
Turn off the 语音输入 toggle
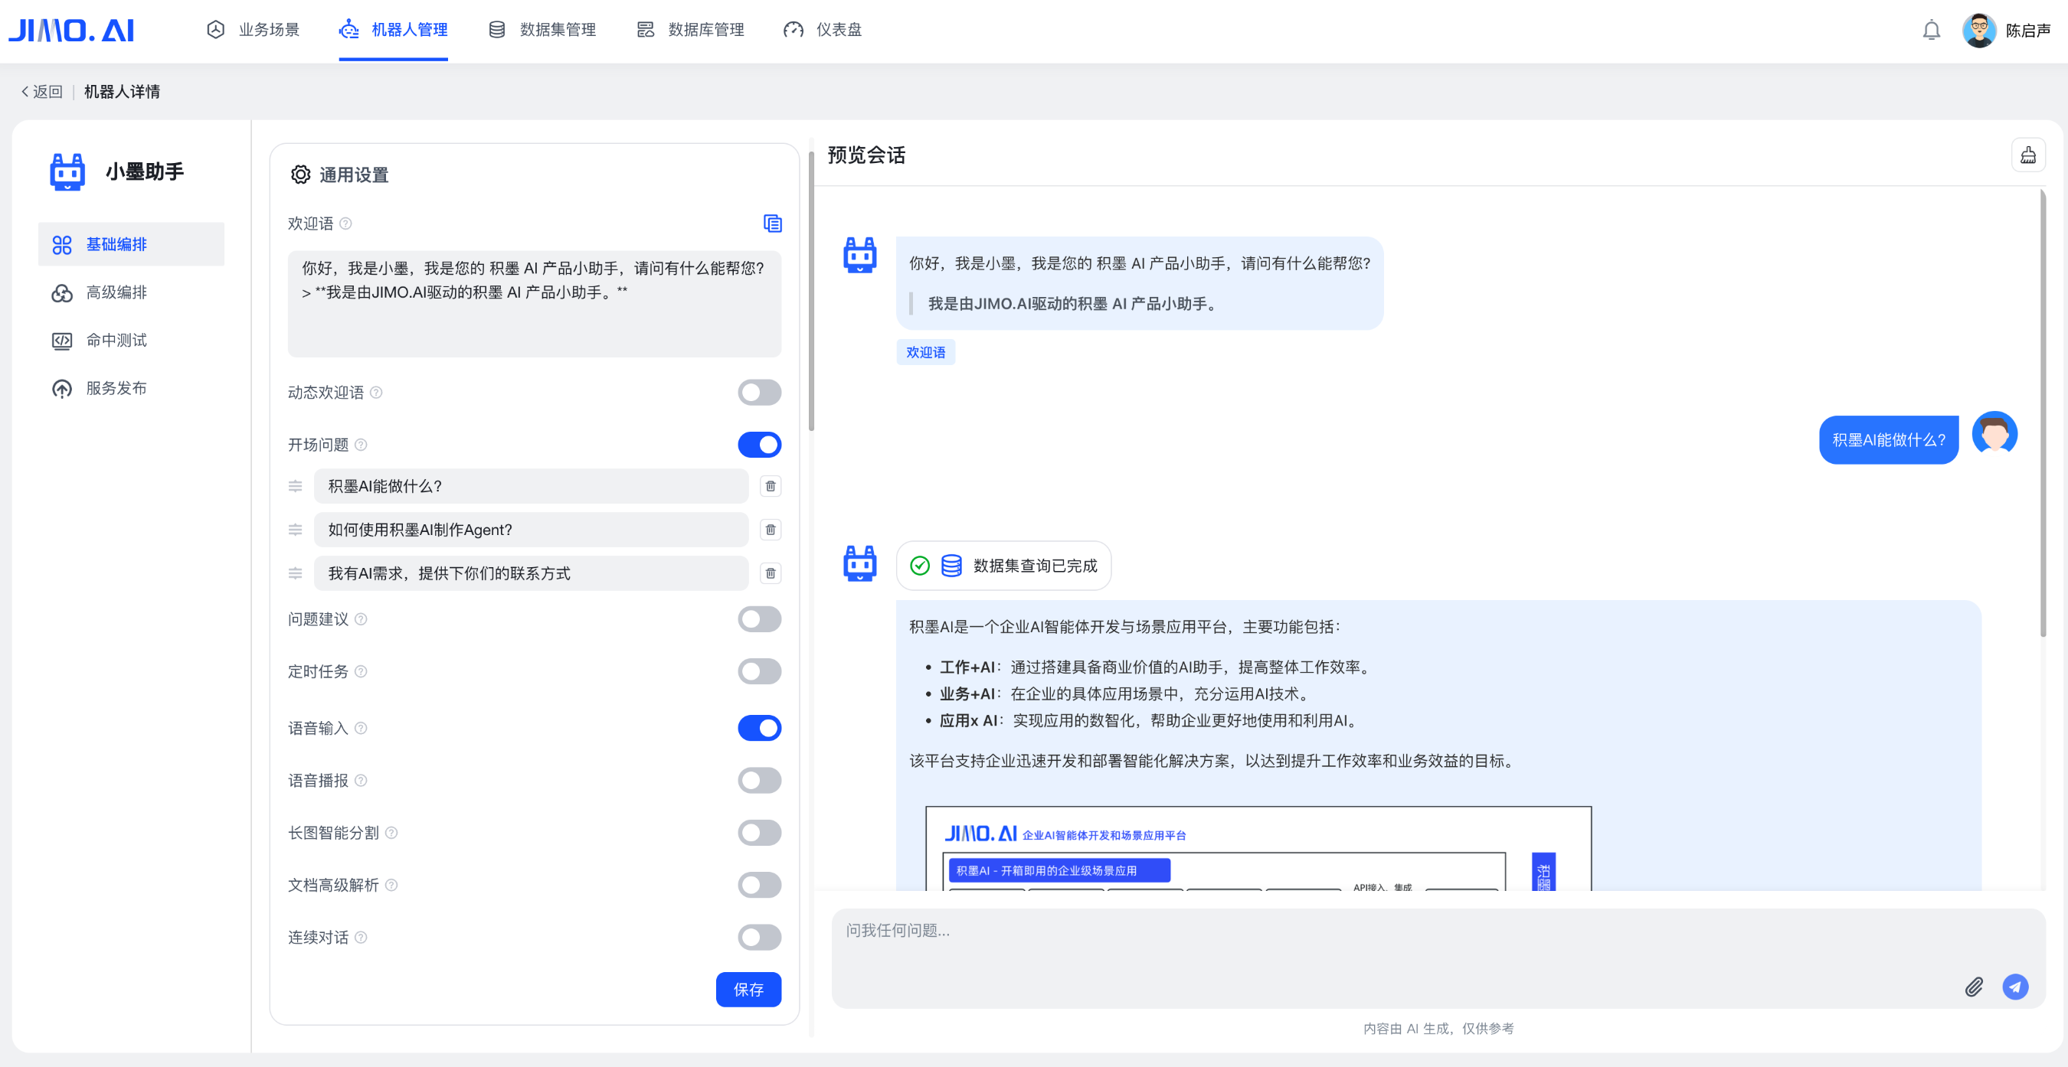[758, 728]
